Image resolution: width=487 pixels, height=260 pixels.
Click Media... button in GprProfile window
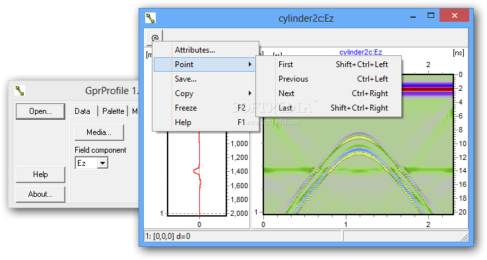click(x=99, y=132)
